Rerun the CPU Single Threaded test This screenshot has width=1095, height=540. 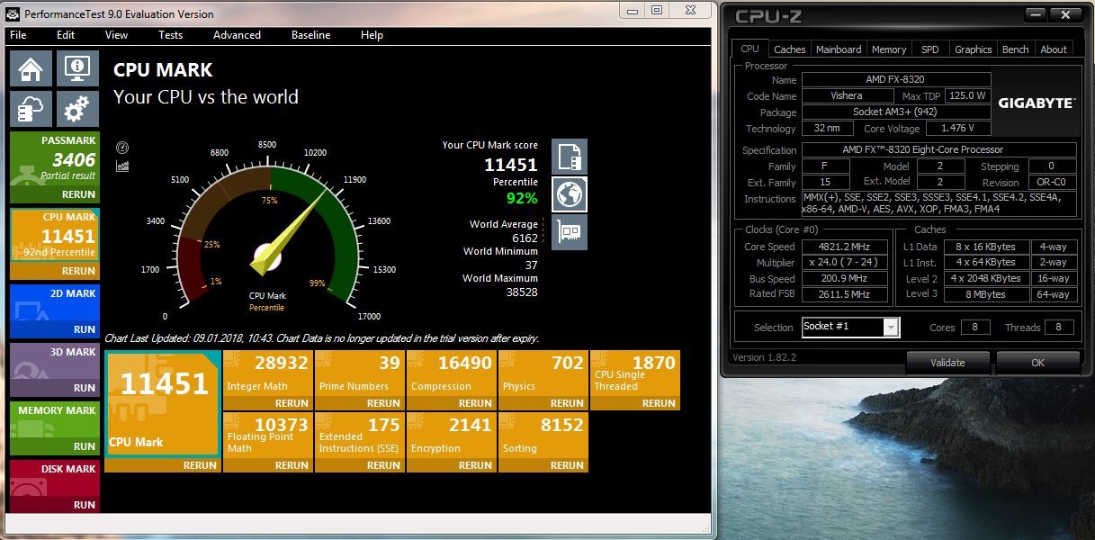[x=659, y=403]
